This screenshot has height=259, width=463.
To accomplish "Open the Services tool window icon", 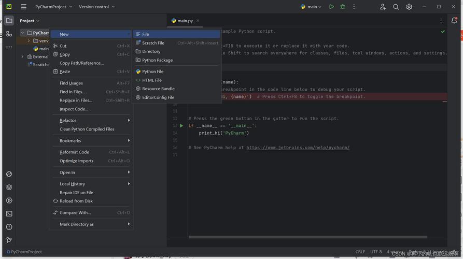I will [x=9, y=200].
